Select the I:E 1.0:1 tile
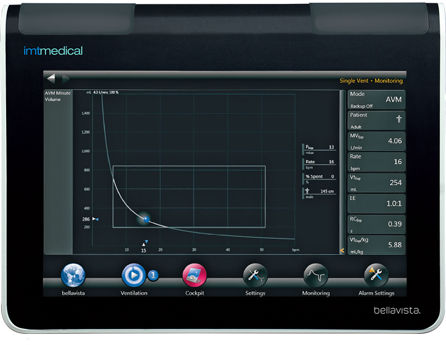The width and height of the screenshot is (446, 345). pyautogui.click(x=376, y=203)
